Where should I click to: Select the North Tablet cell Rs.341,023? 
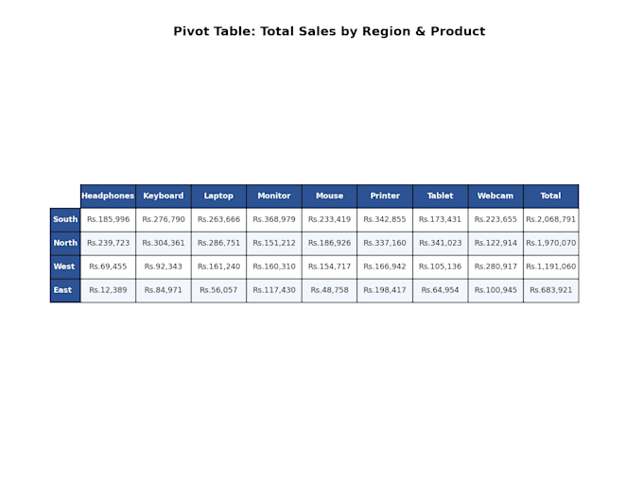[x=440, y=243]
